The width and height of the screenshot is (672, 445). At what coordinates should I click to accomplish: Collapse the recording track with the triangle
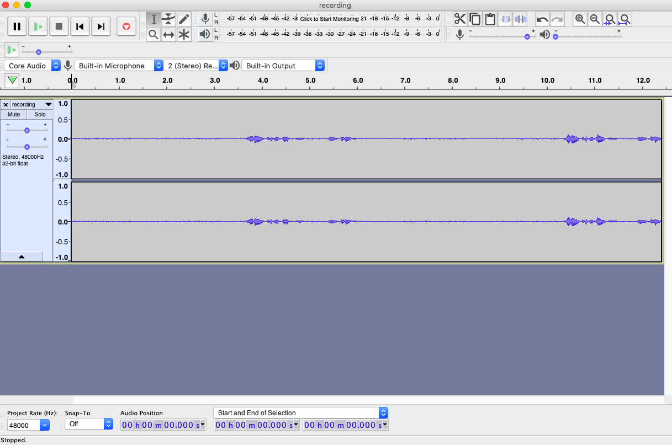coord(22,256)
